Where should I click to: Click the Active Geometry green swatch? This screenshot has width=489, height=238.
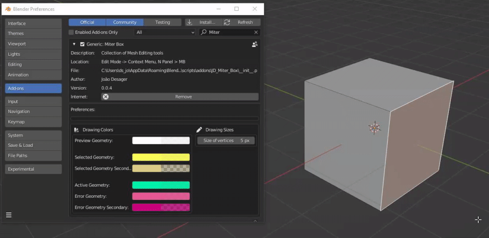161,185
